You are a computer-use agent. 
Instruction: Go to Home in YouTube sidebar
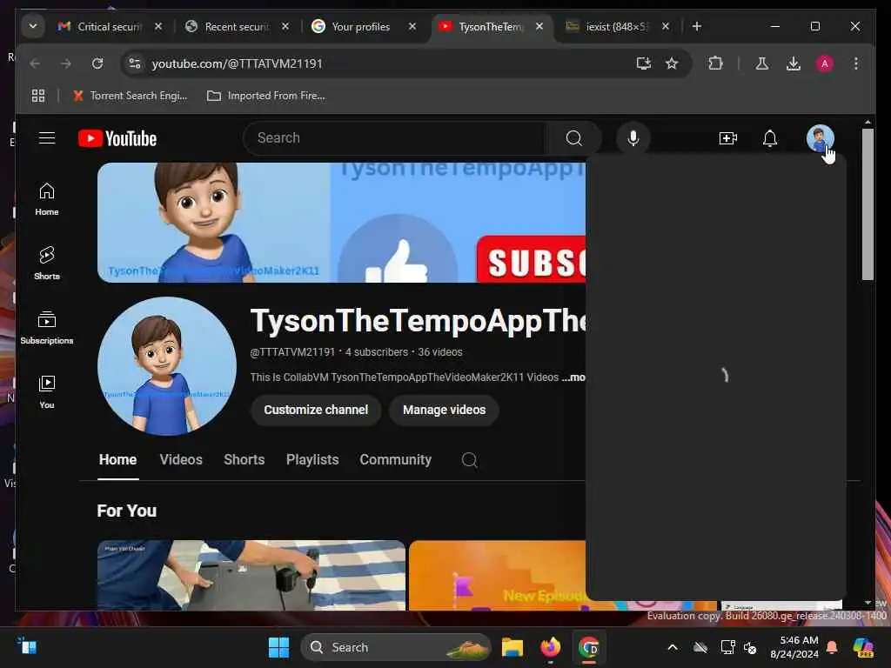(x=47, y=199)
